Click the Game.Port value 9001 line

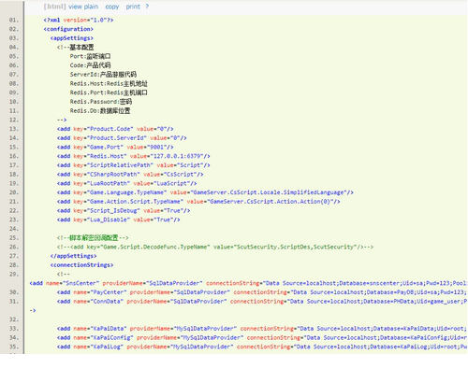point(115,147)
